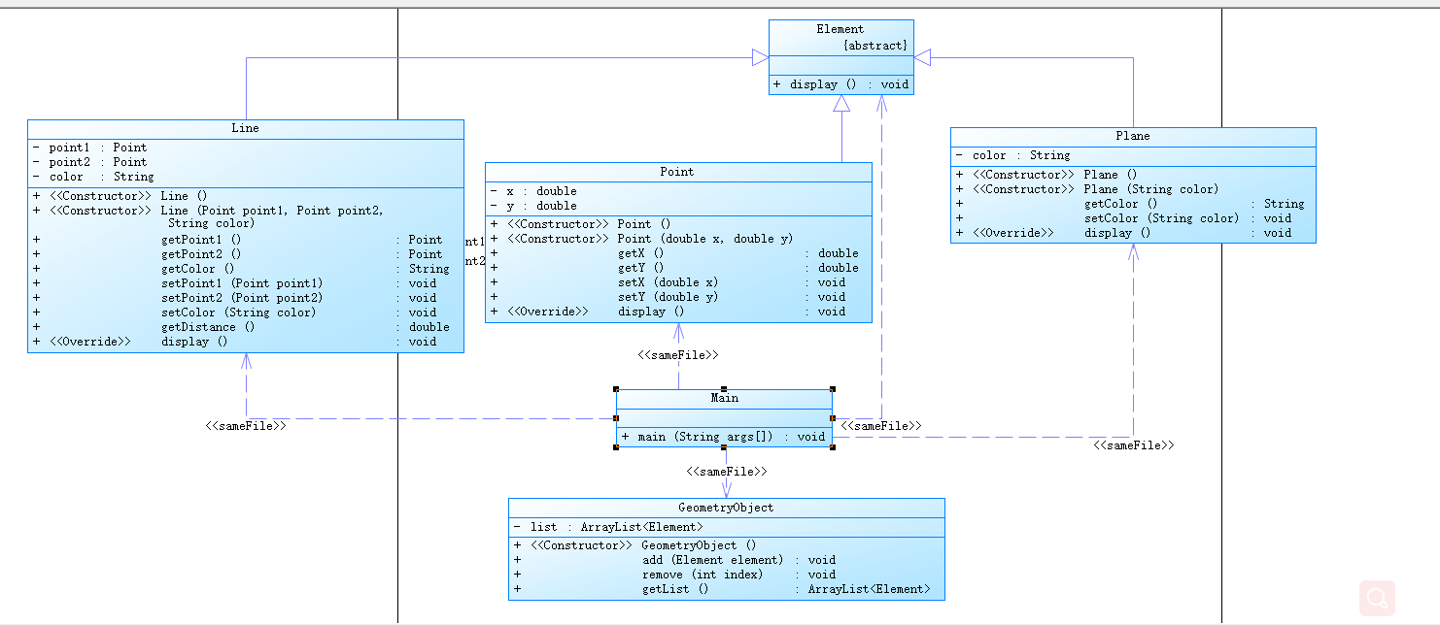Click the sameFile label above GeometryObject
Viewport: 1440px width, 625px height.
click(x=727, y=472)
